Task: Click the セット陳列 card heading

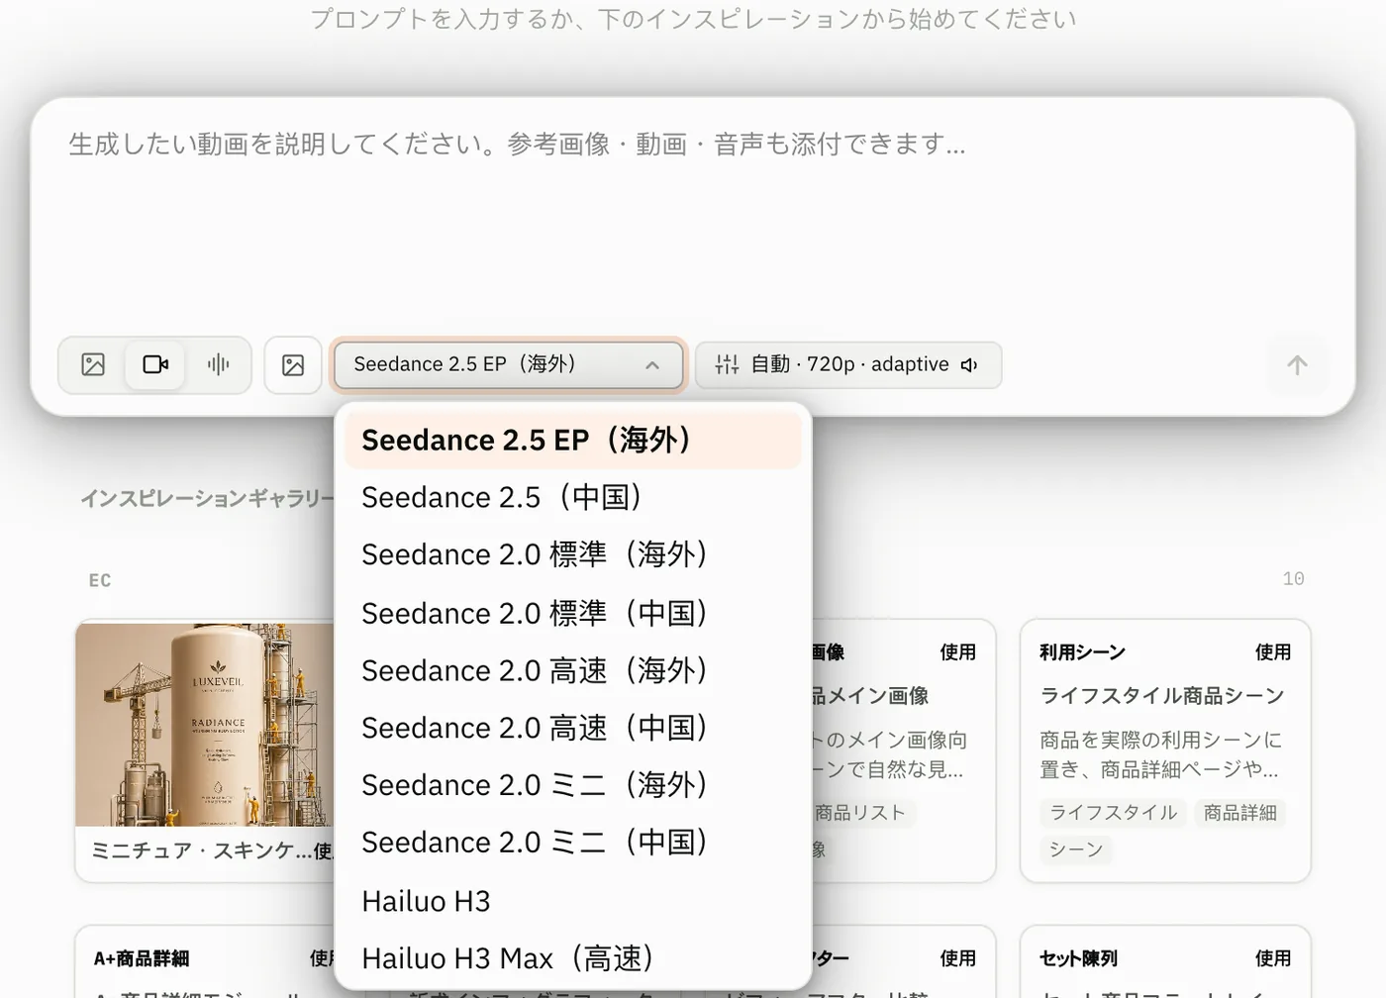Action: point(1079,958)
